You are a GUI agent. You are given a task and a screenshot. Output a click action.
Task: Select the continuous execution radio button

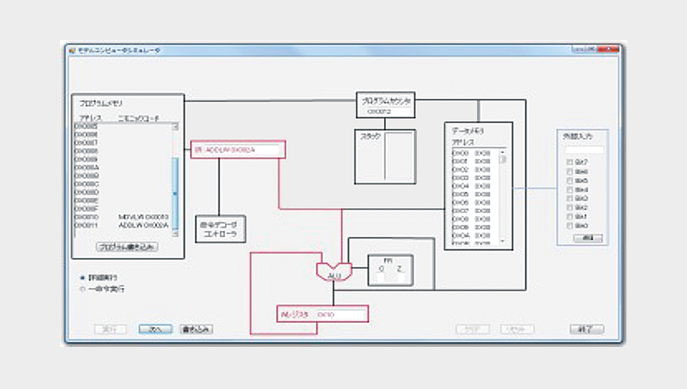click(83, 278)
